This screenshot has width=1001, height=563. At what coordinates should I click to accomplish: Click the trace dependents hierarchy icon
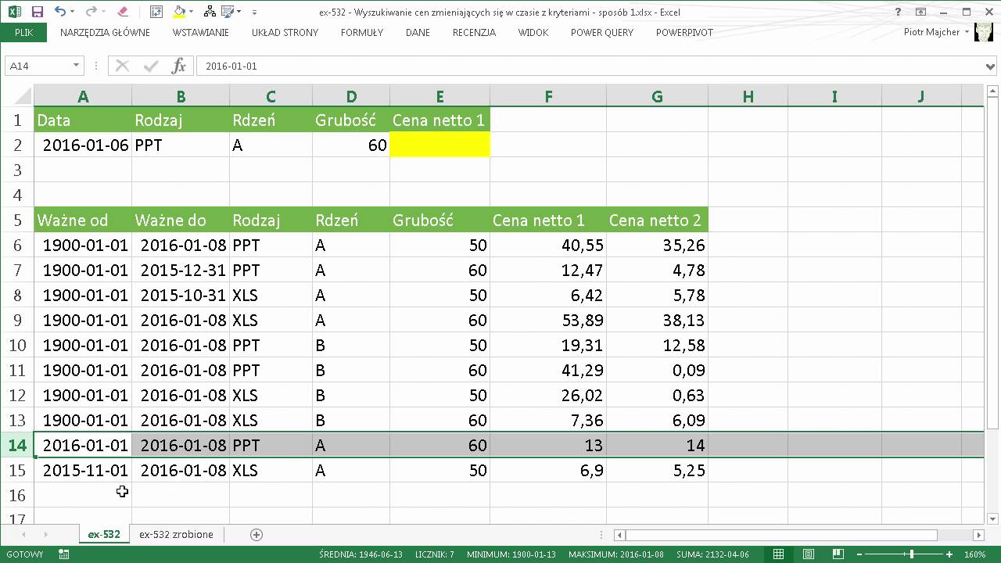(x=209, y=12)
